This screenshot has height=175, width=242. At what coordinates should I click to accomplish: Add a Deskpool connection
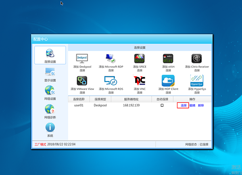[x=82, y=62]
